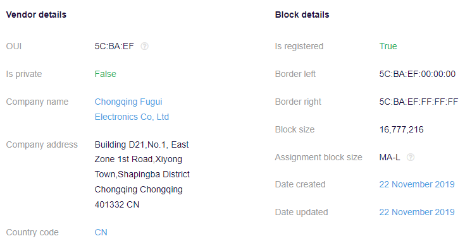
Task: Click the Border right address 5C:BA:EF:FF:FF:FF
Action: coord(418,102)
